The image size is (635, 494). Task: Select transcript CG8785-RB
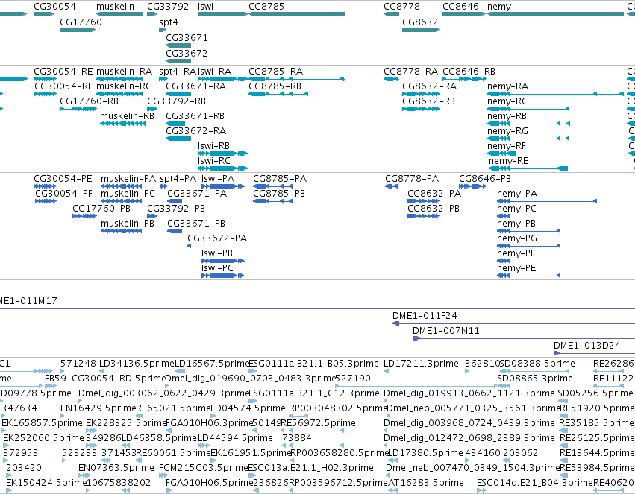(x=278, y=94)
